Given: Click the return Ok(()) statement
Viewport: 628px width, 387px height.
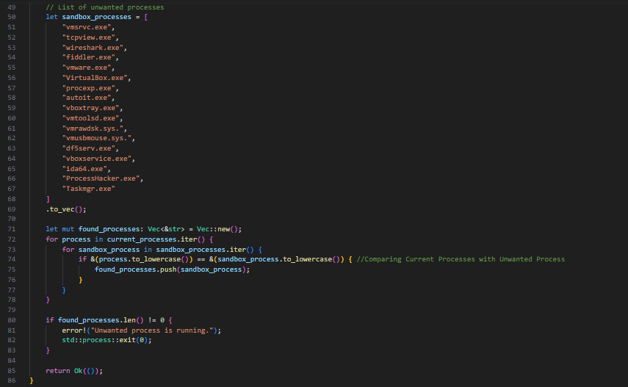Looking at the screenshot, I should point(74,371).
